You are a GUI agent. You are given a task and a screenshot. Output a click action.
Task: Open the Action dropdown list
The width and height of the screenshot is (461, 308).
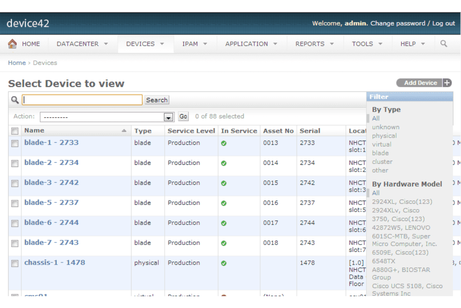pos(107,117)
